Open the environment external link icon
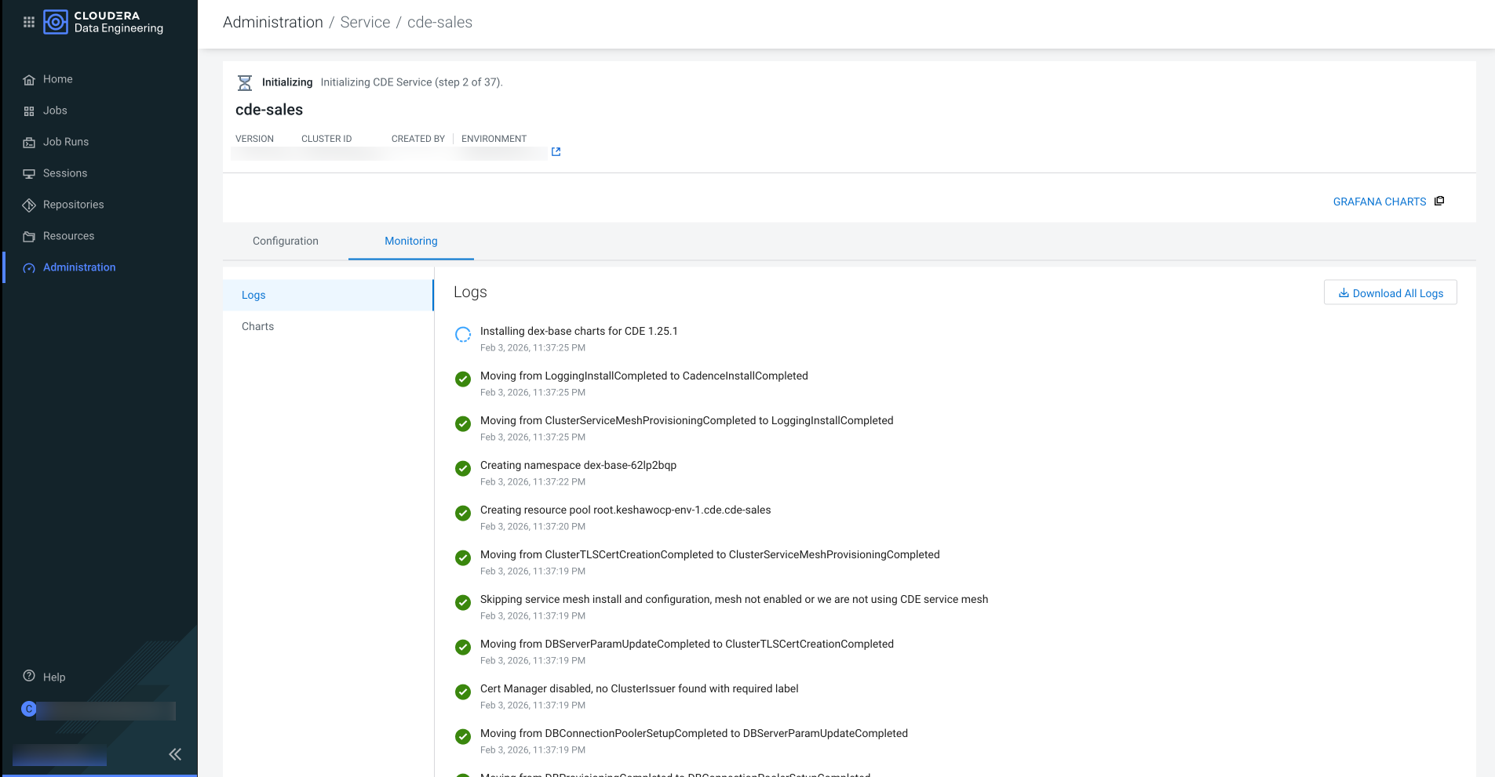 556,152
